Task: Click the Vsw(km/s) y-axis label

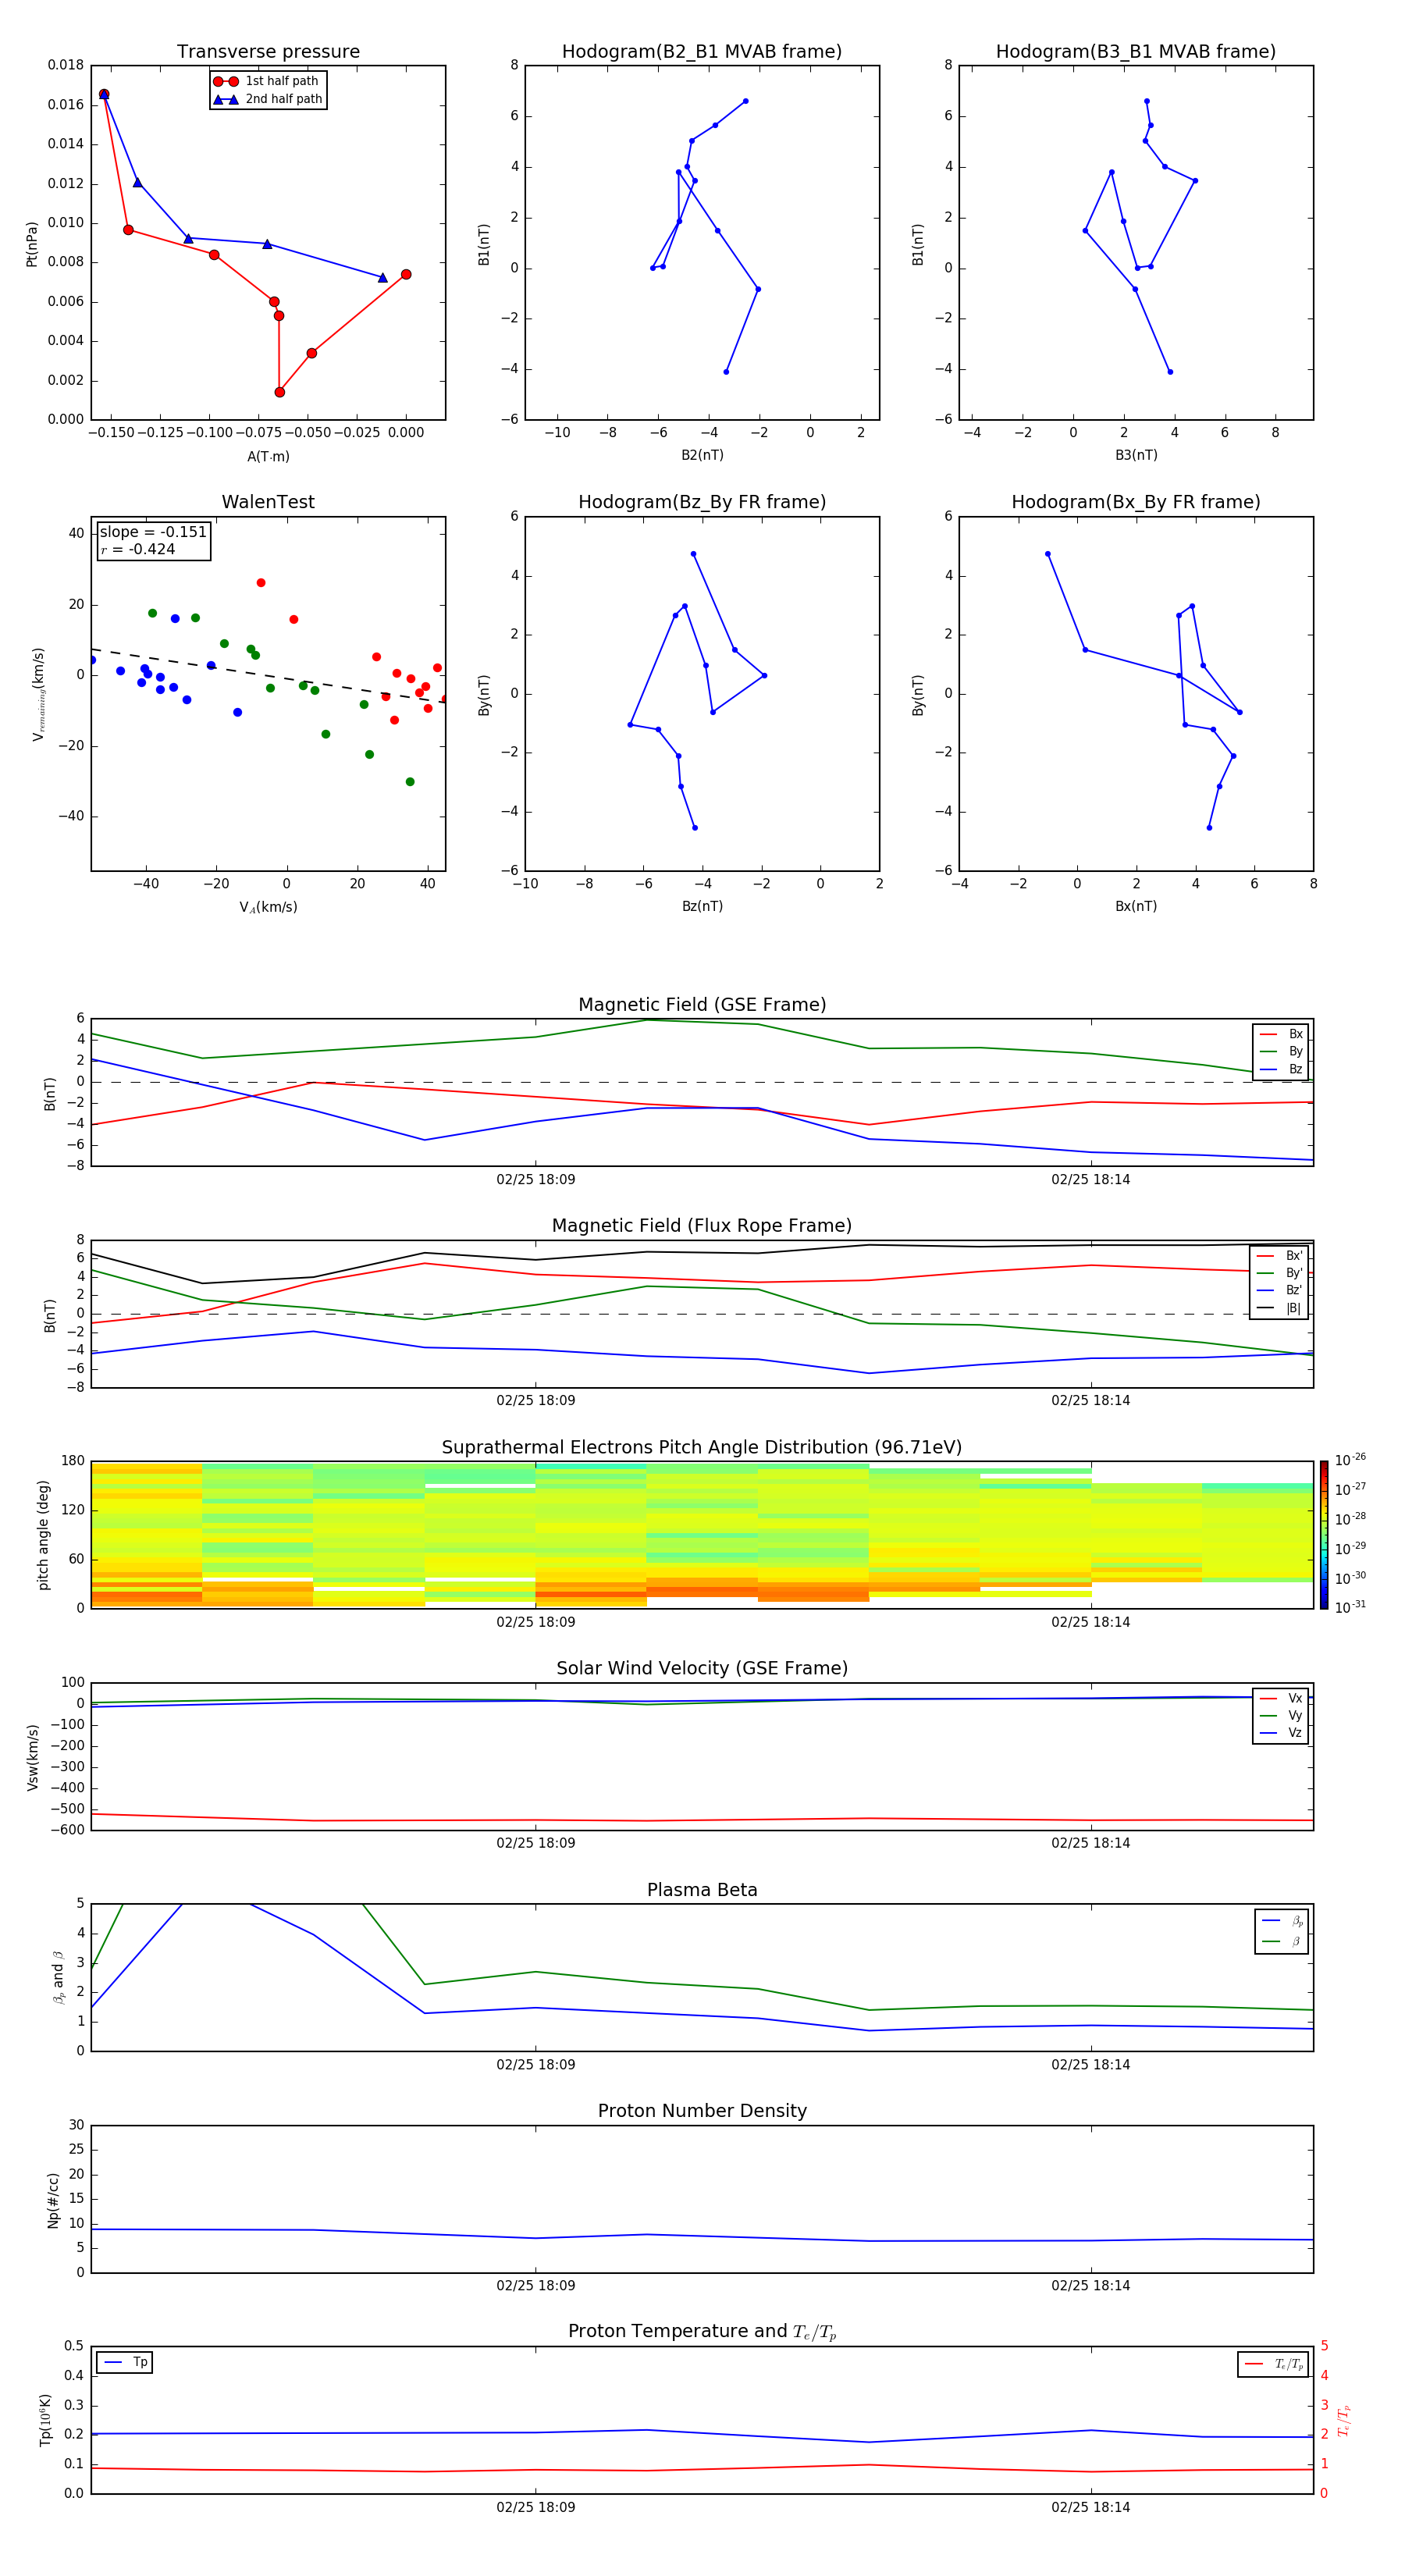Action: 33,1757
